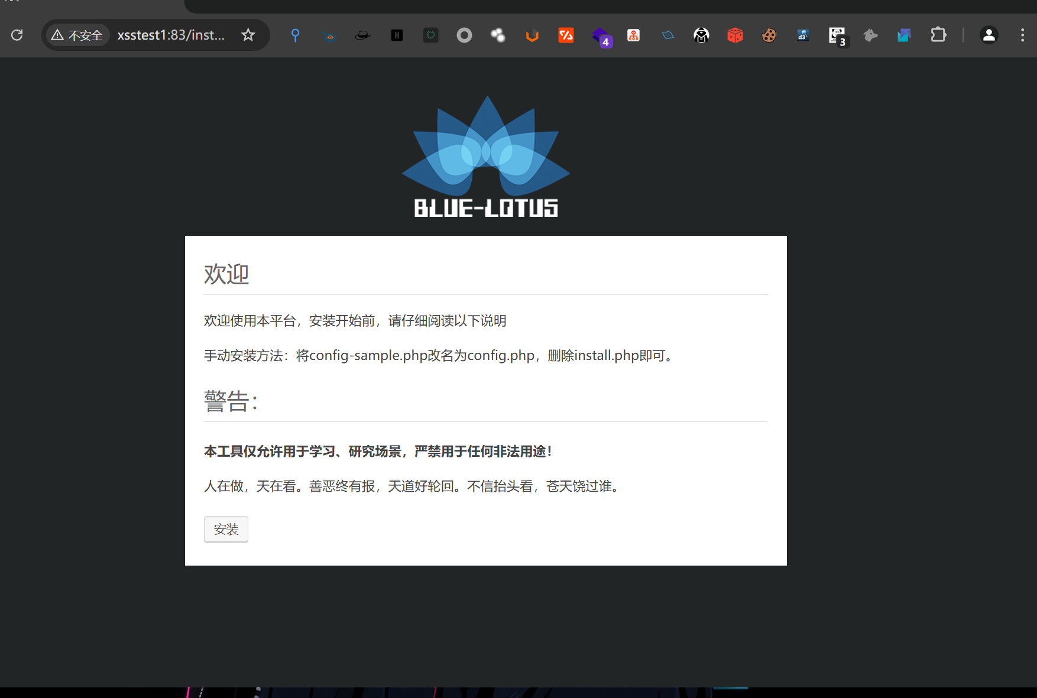Open the red sitemap extension icon
The width and height of the screenshot is (1037, 698).
tap(634, 35)
